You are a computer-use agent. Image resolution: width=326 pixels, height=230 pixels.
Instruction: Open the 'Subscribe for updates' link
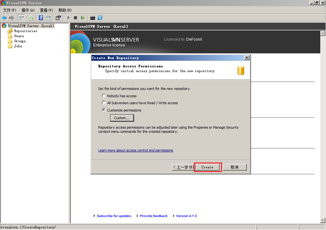[x=114, y=216]
